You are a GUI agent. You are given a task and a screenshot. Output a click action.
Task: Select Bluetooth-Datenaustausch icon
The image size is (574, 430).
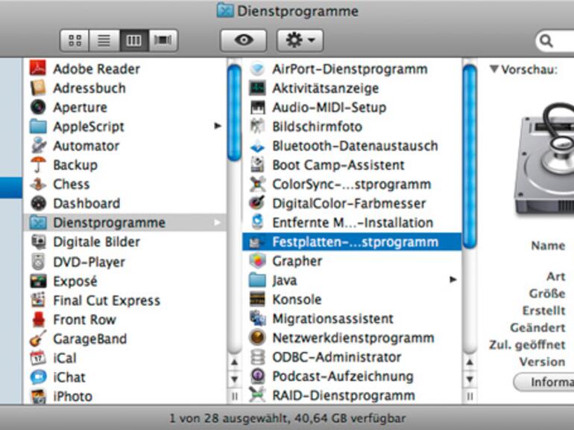[x=257, y=146]
